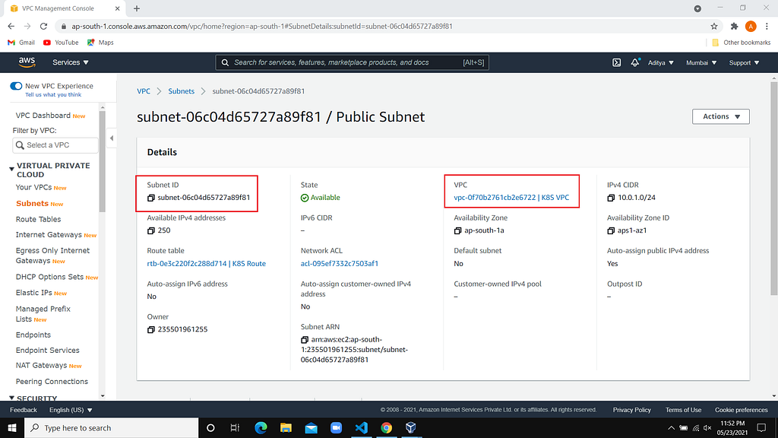Copy the Availability Zone ap-south-1a
Screen dimensions: 778x438
pyautogui.click(x=457, y=230)
